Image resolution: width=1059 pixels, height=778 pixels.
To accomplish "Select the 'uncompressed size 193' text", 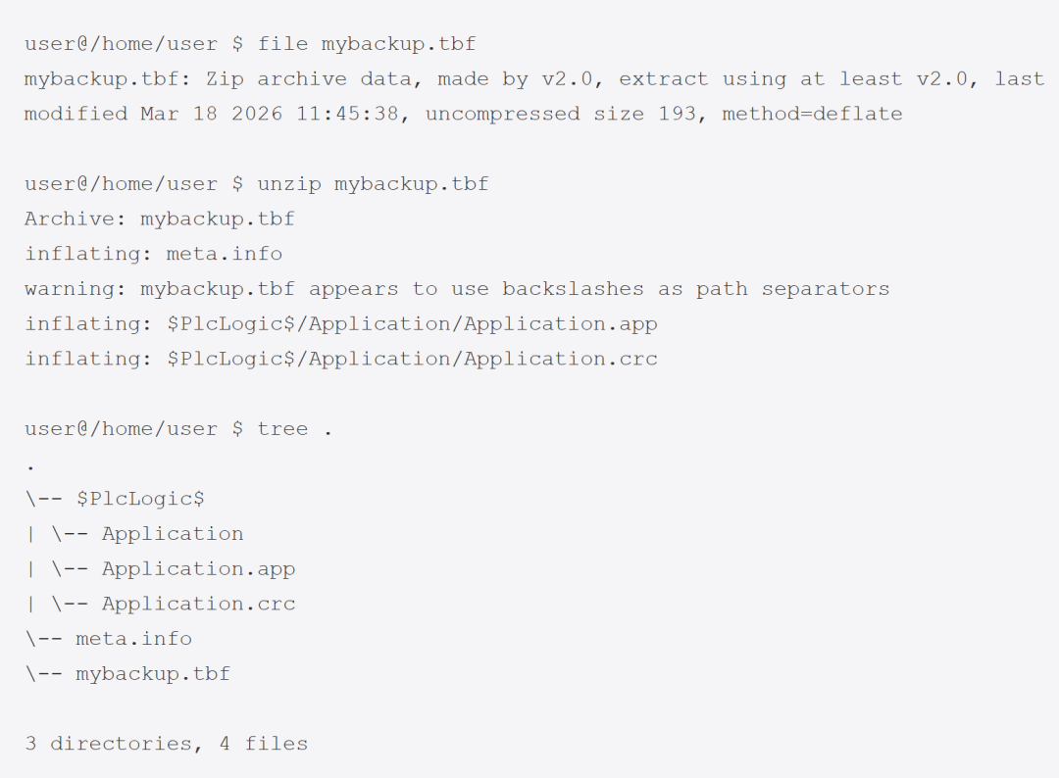I will (x=547, y=115).
